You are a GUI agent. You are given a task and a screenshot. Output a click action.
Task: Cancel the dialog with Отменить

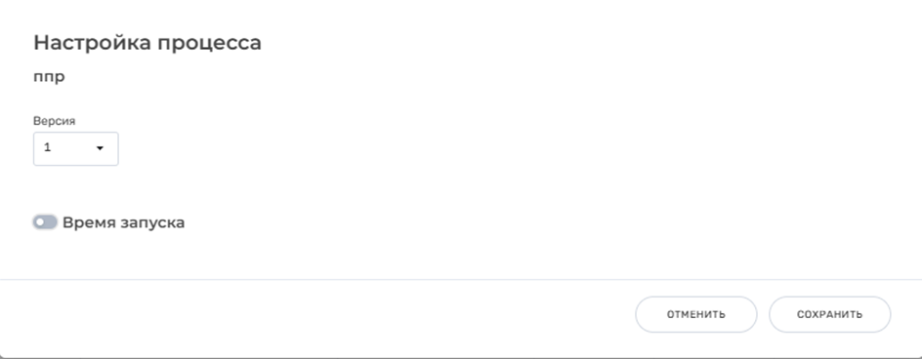click(x=695, y=314)
